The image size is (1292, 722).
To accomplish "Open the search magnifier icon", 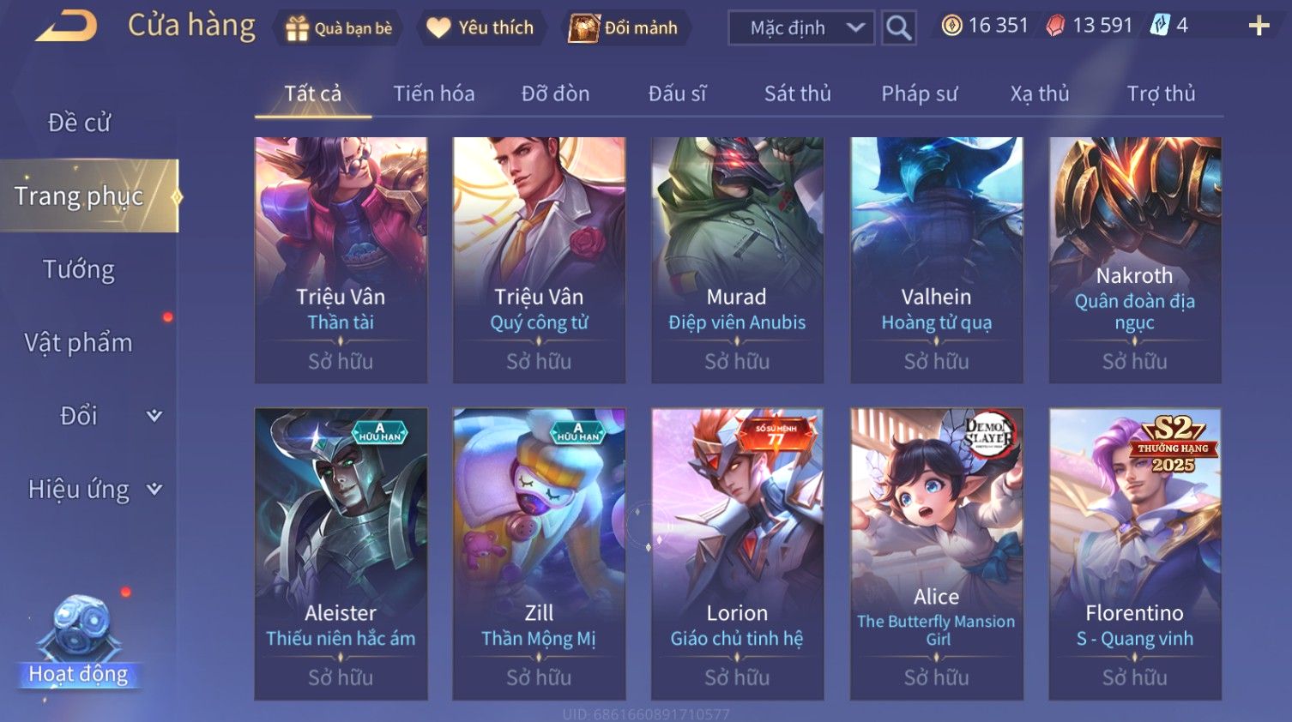I will 898,27.
